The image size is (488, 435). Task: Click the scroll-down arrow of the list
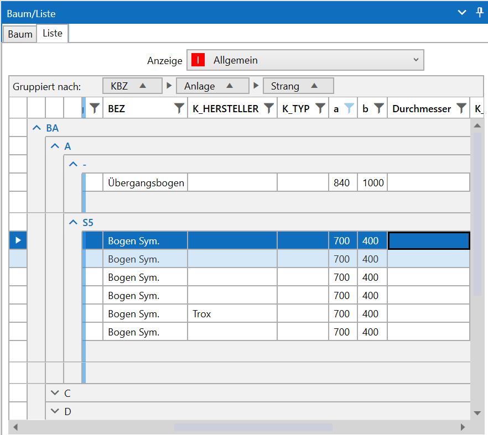477,413
